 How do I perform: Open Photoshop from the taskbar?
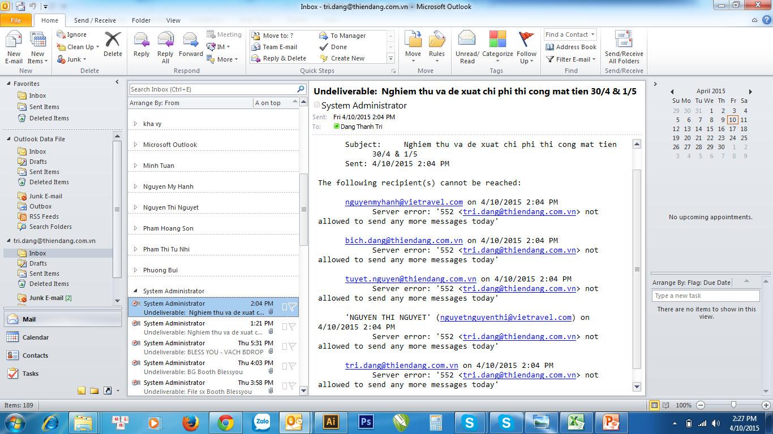pyautogui.click(x=366, y=422)
